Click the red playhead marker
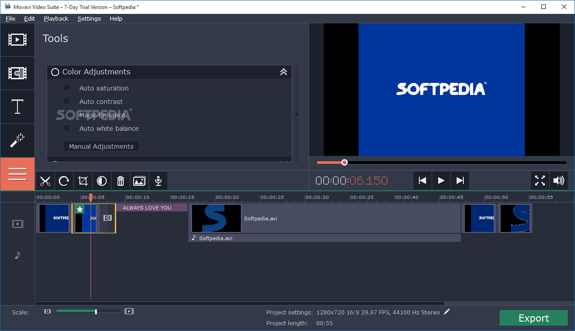Viewport: 575px width, 331px height. (91, 197)
